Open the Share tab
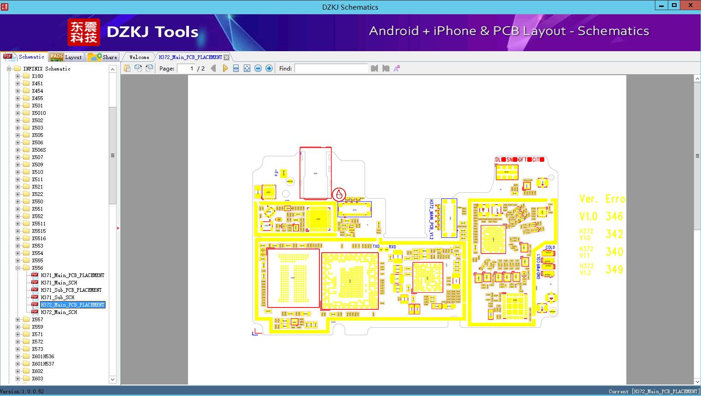 coord(102,57)
